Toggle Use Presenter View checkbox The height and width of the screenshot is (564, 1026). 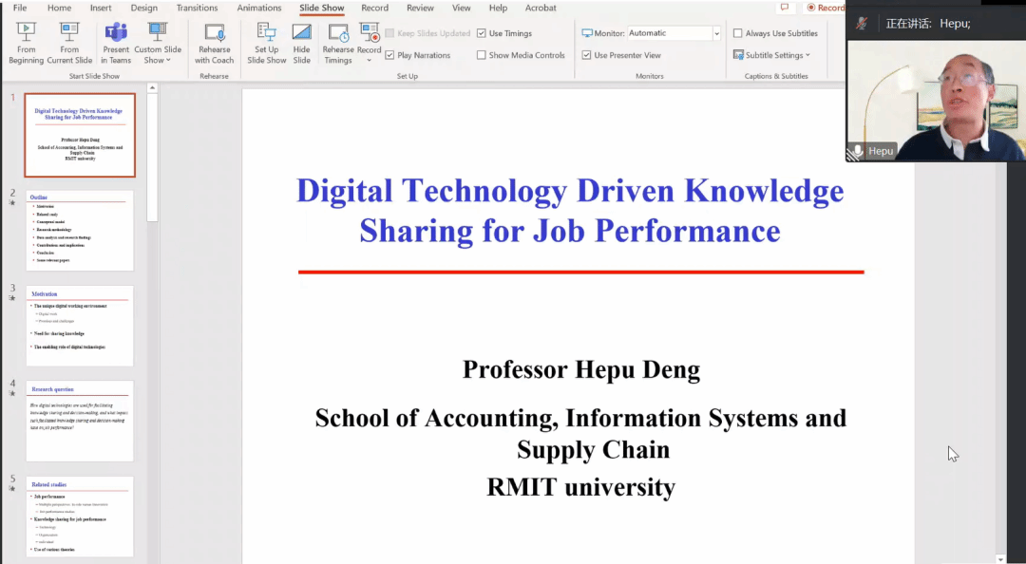(586, 55)
